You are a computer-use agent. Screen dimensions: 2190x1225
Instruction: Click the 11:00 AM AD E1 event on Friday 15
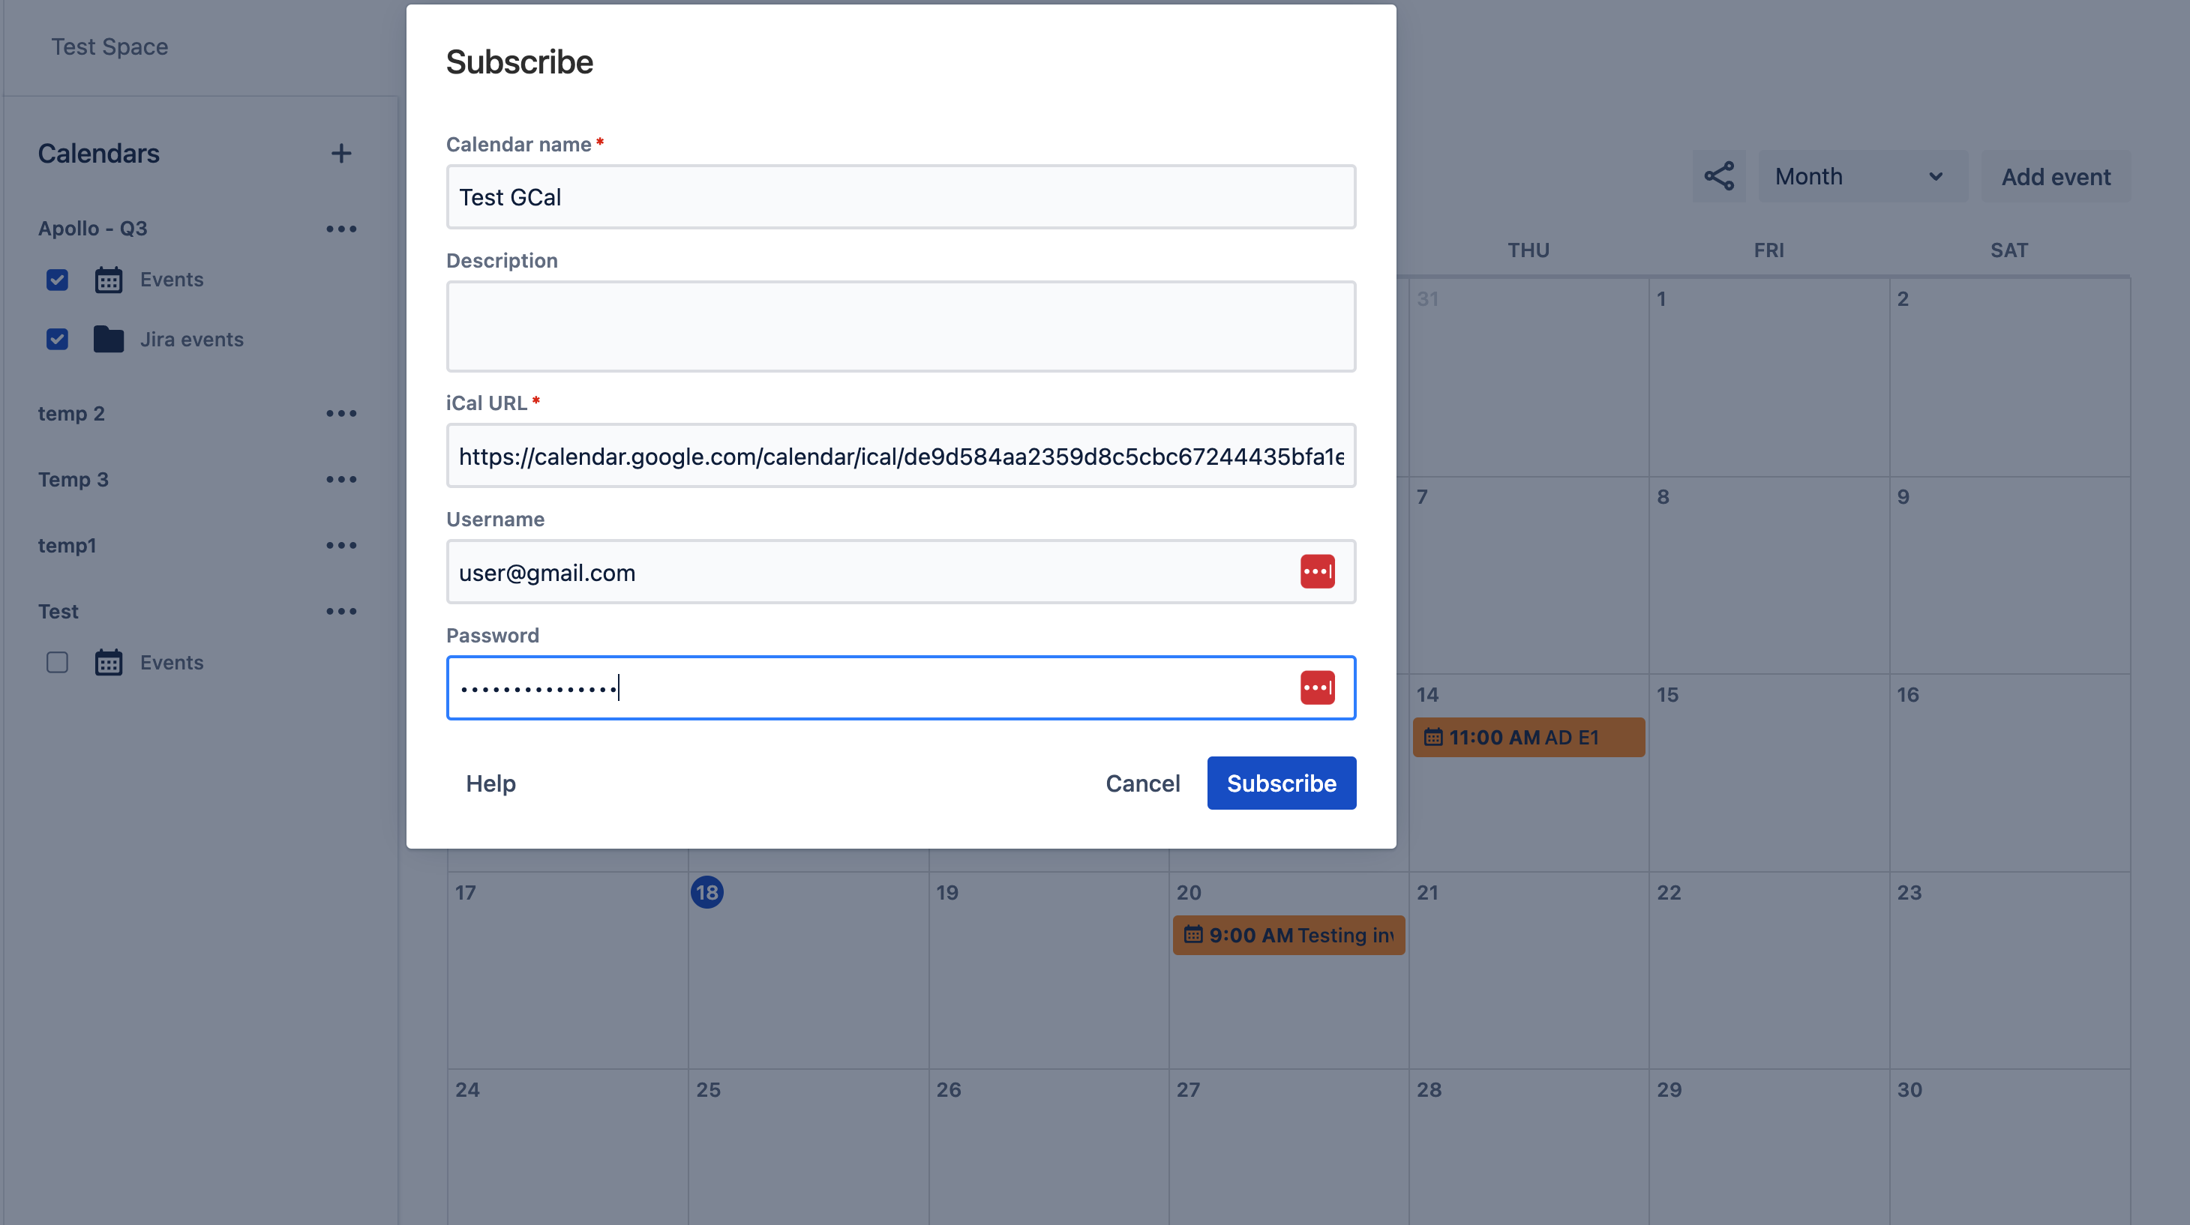(x=1525, y=738)
